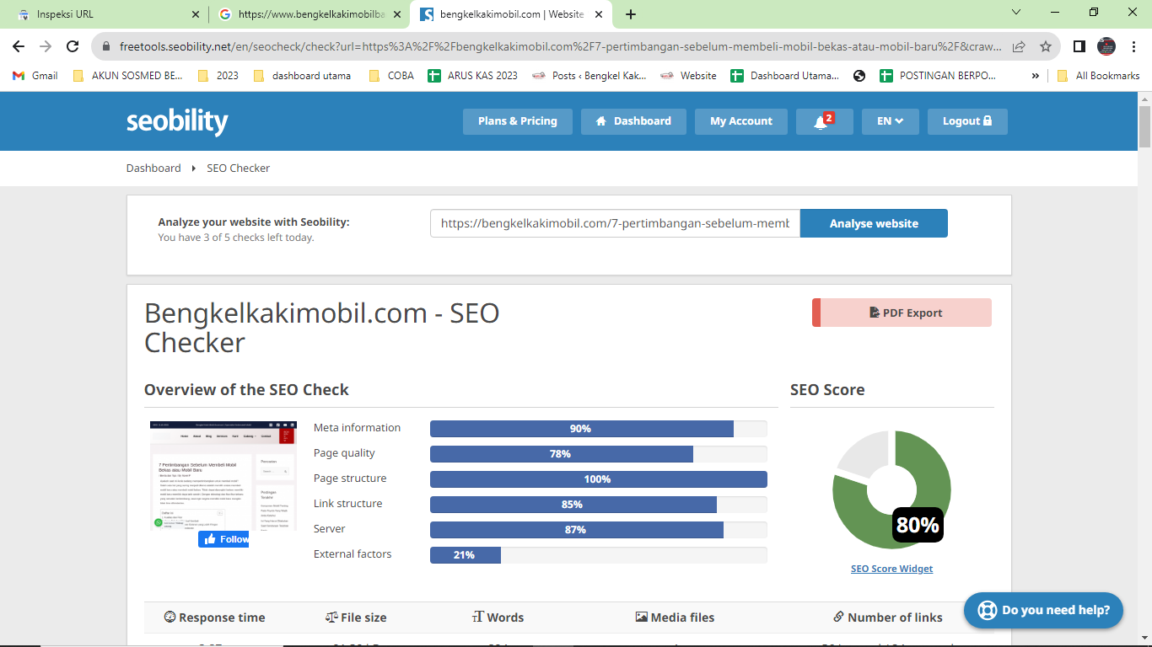Show more bookmarks with double chevron

pyautogui.click(x=1036, y=75)
